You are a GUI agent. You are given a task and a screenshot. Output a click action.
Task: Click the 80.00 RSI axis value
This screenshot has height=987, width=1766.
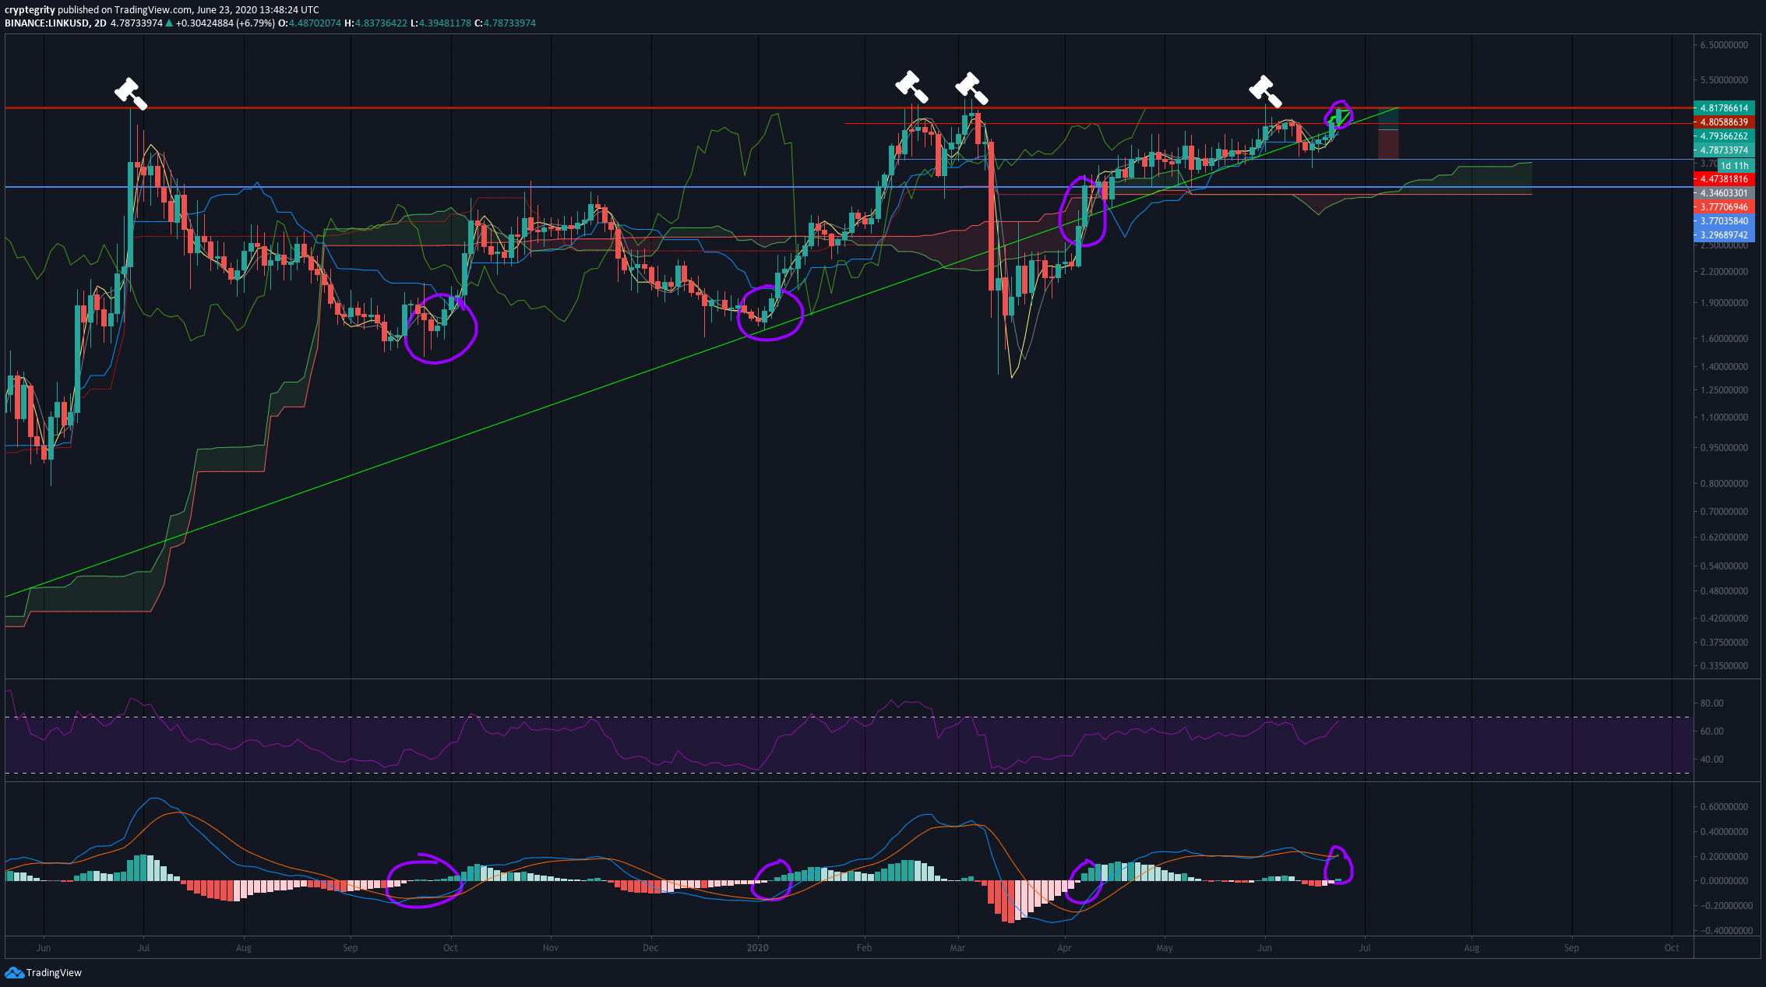[1711, 703]
